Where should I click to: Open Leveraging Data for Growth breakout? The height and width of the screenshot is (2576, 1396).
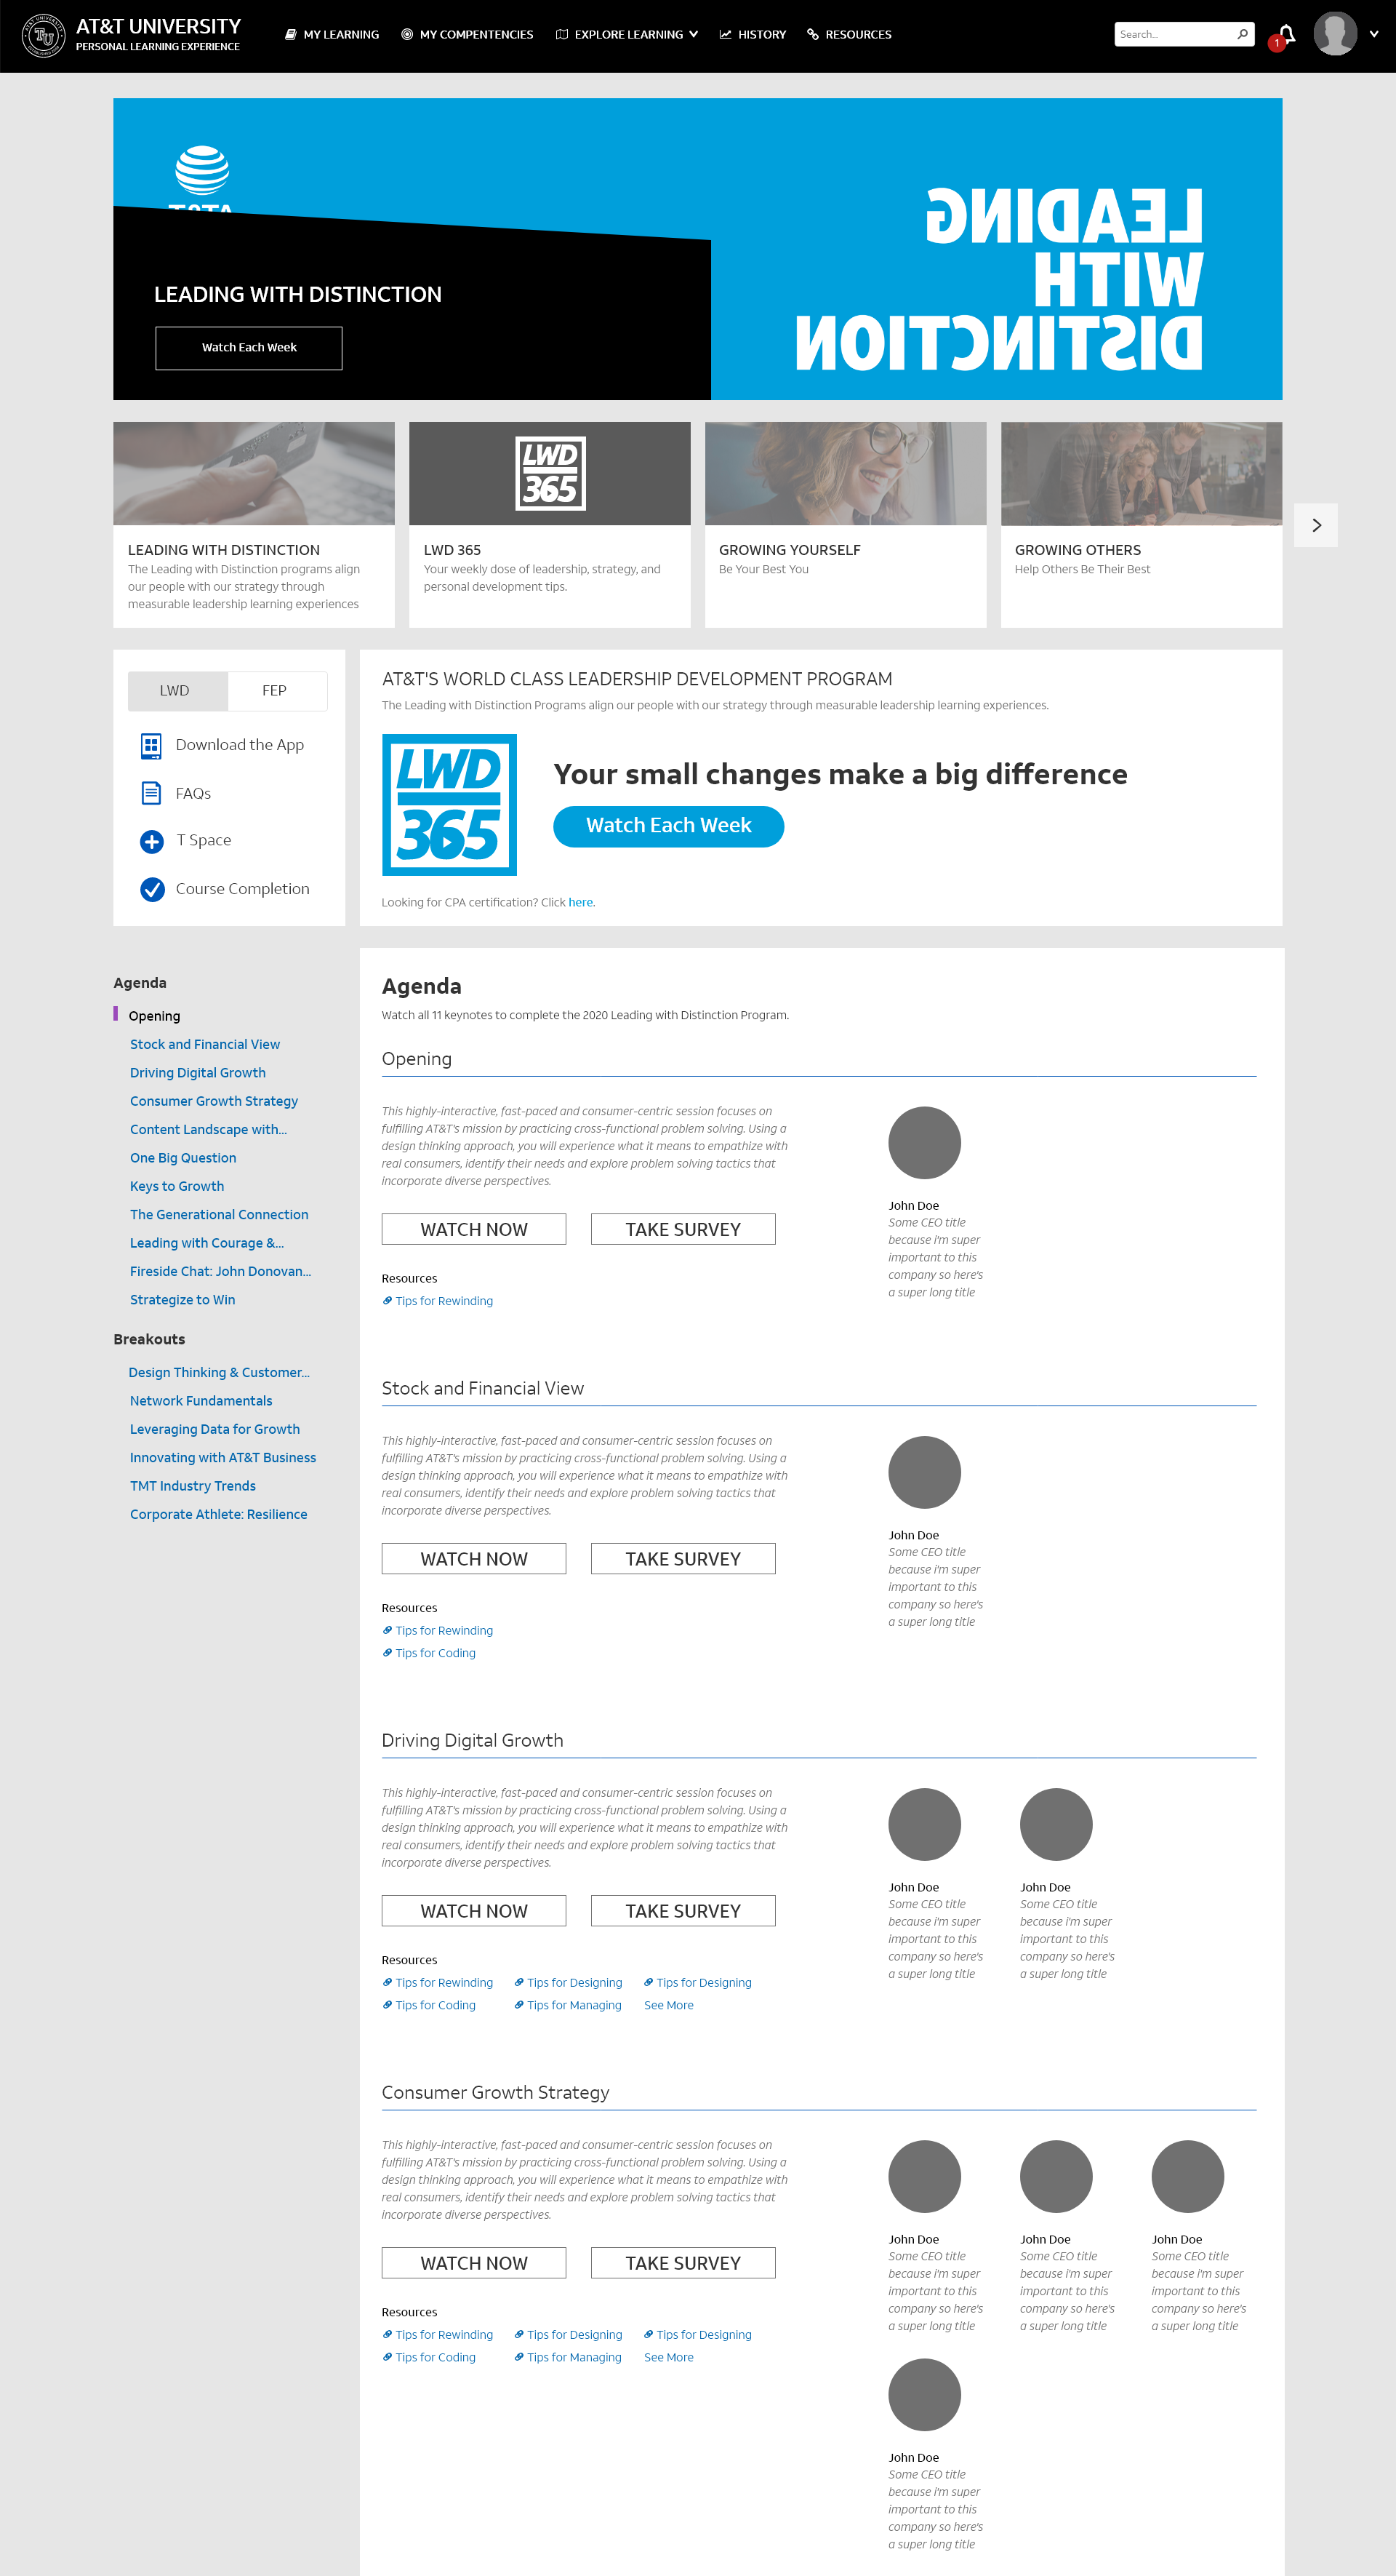pos(214,1429)
